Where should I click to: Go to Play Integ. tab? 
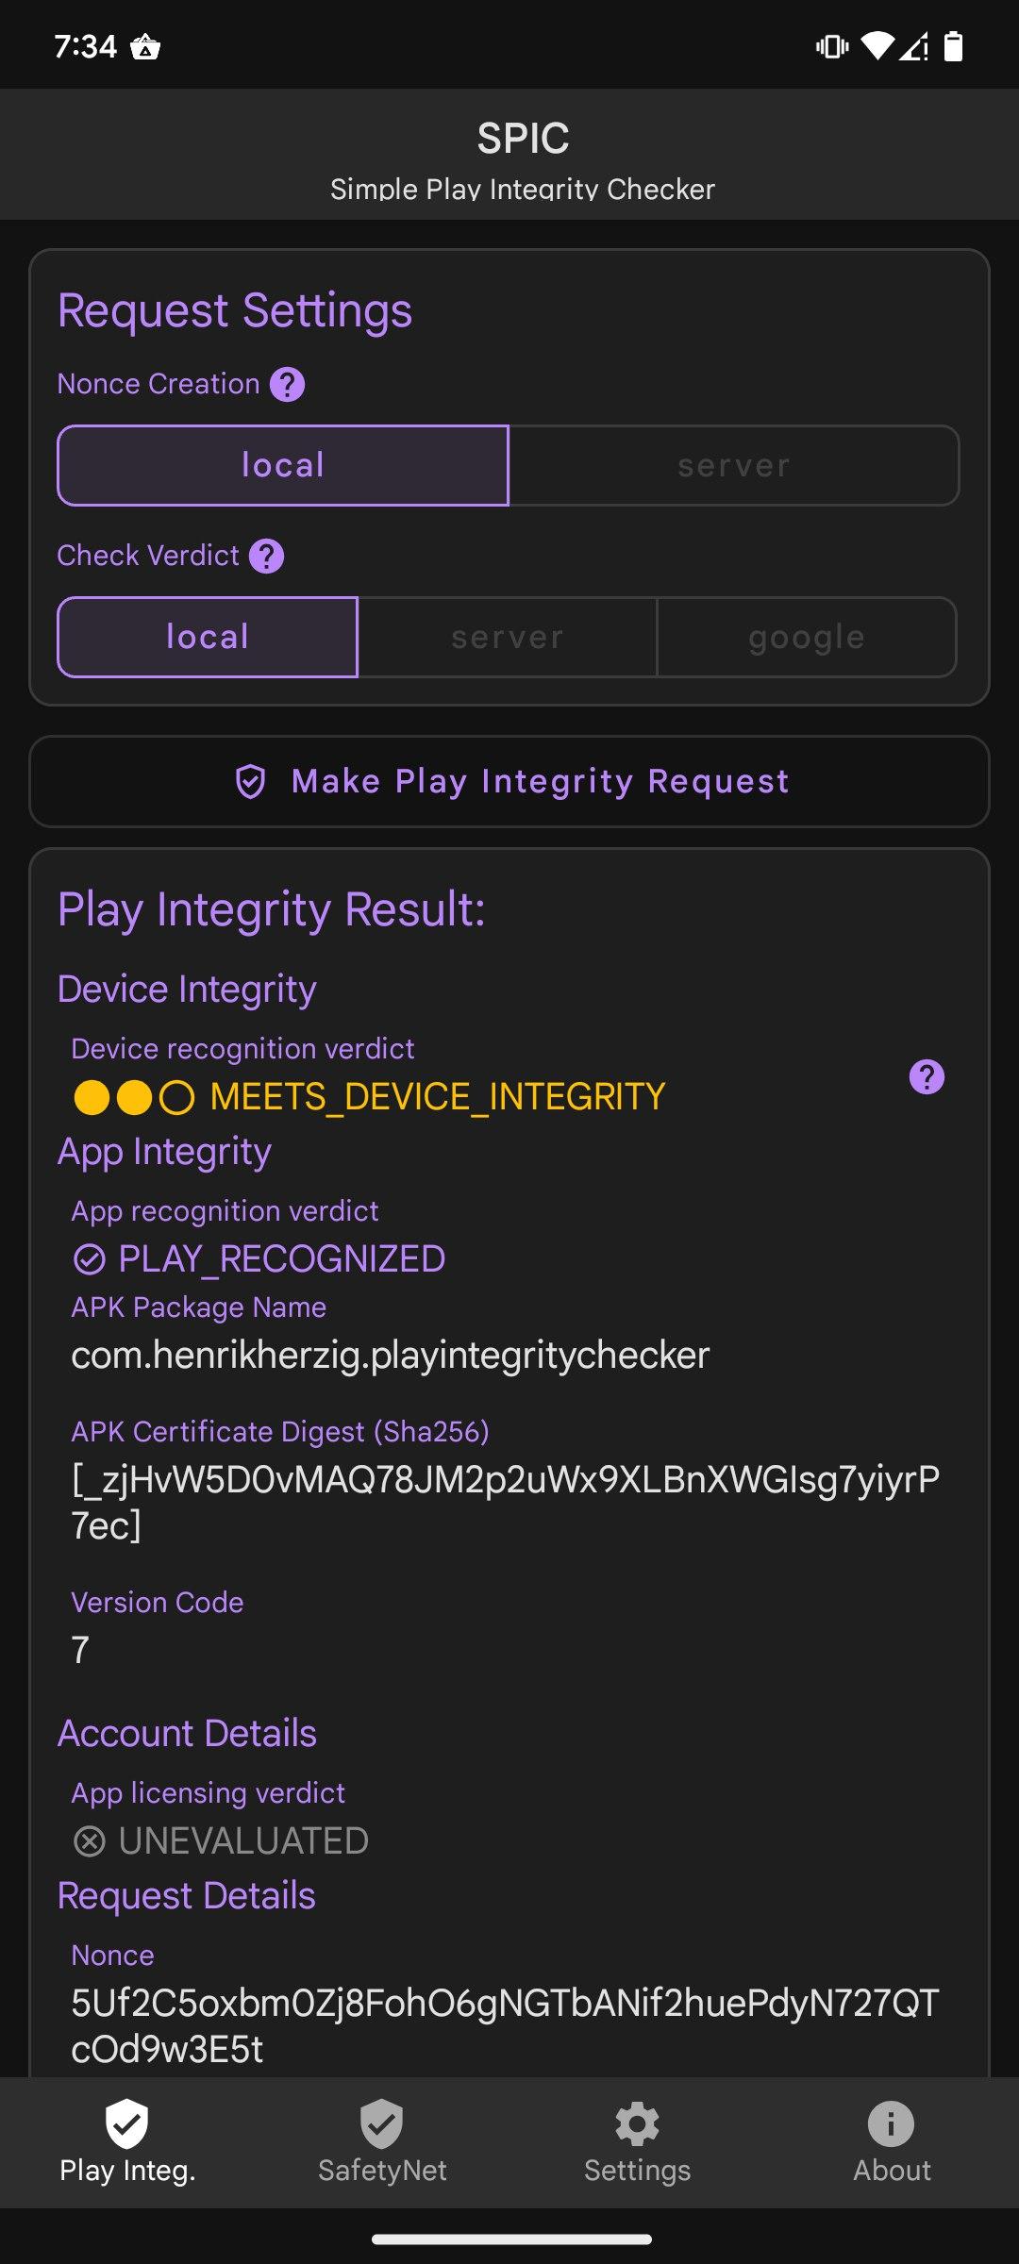pyautogui.click(x=127, y=2142)
